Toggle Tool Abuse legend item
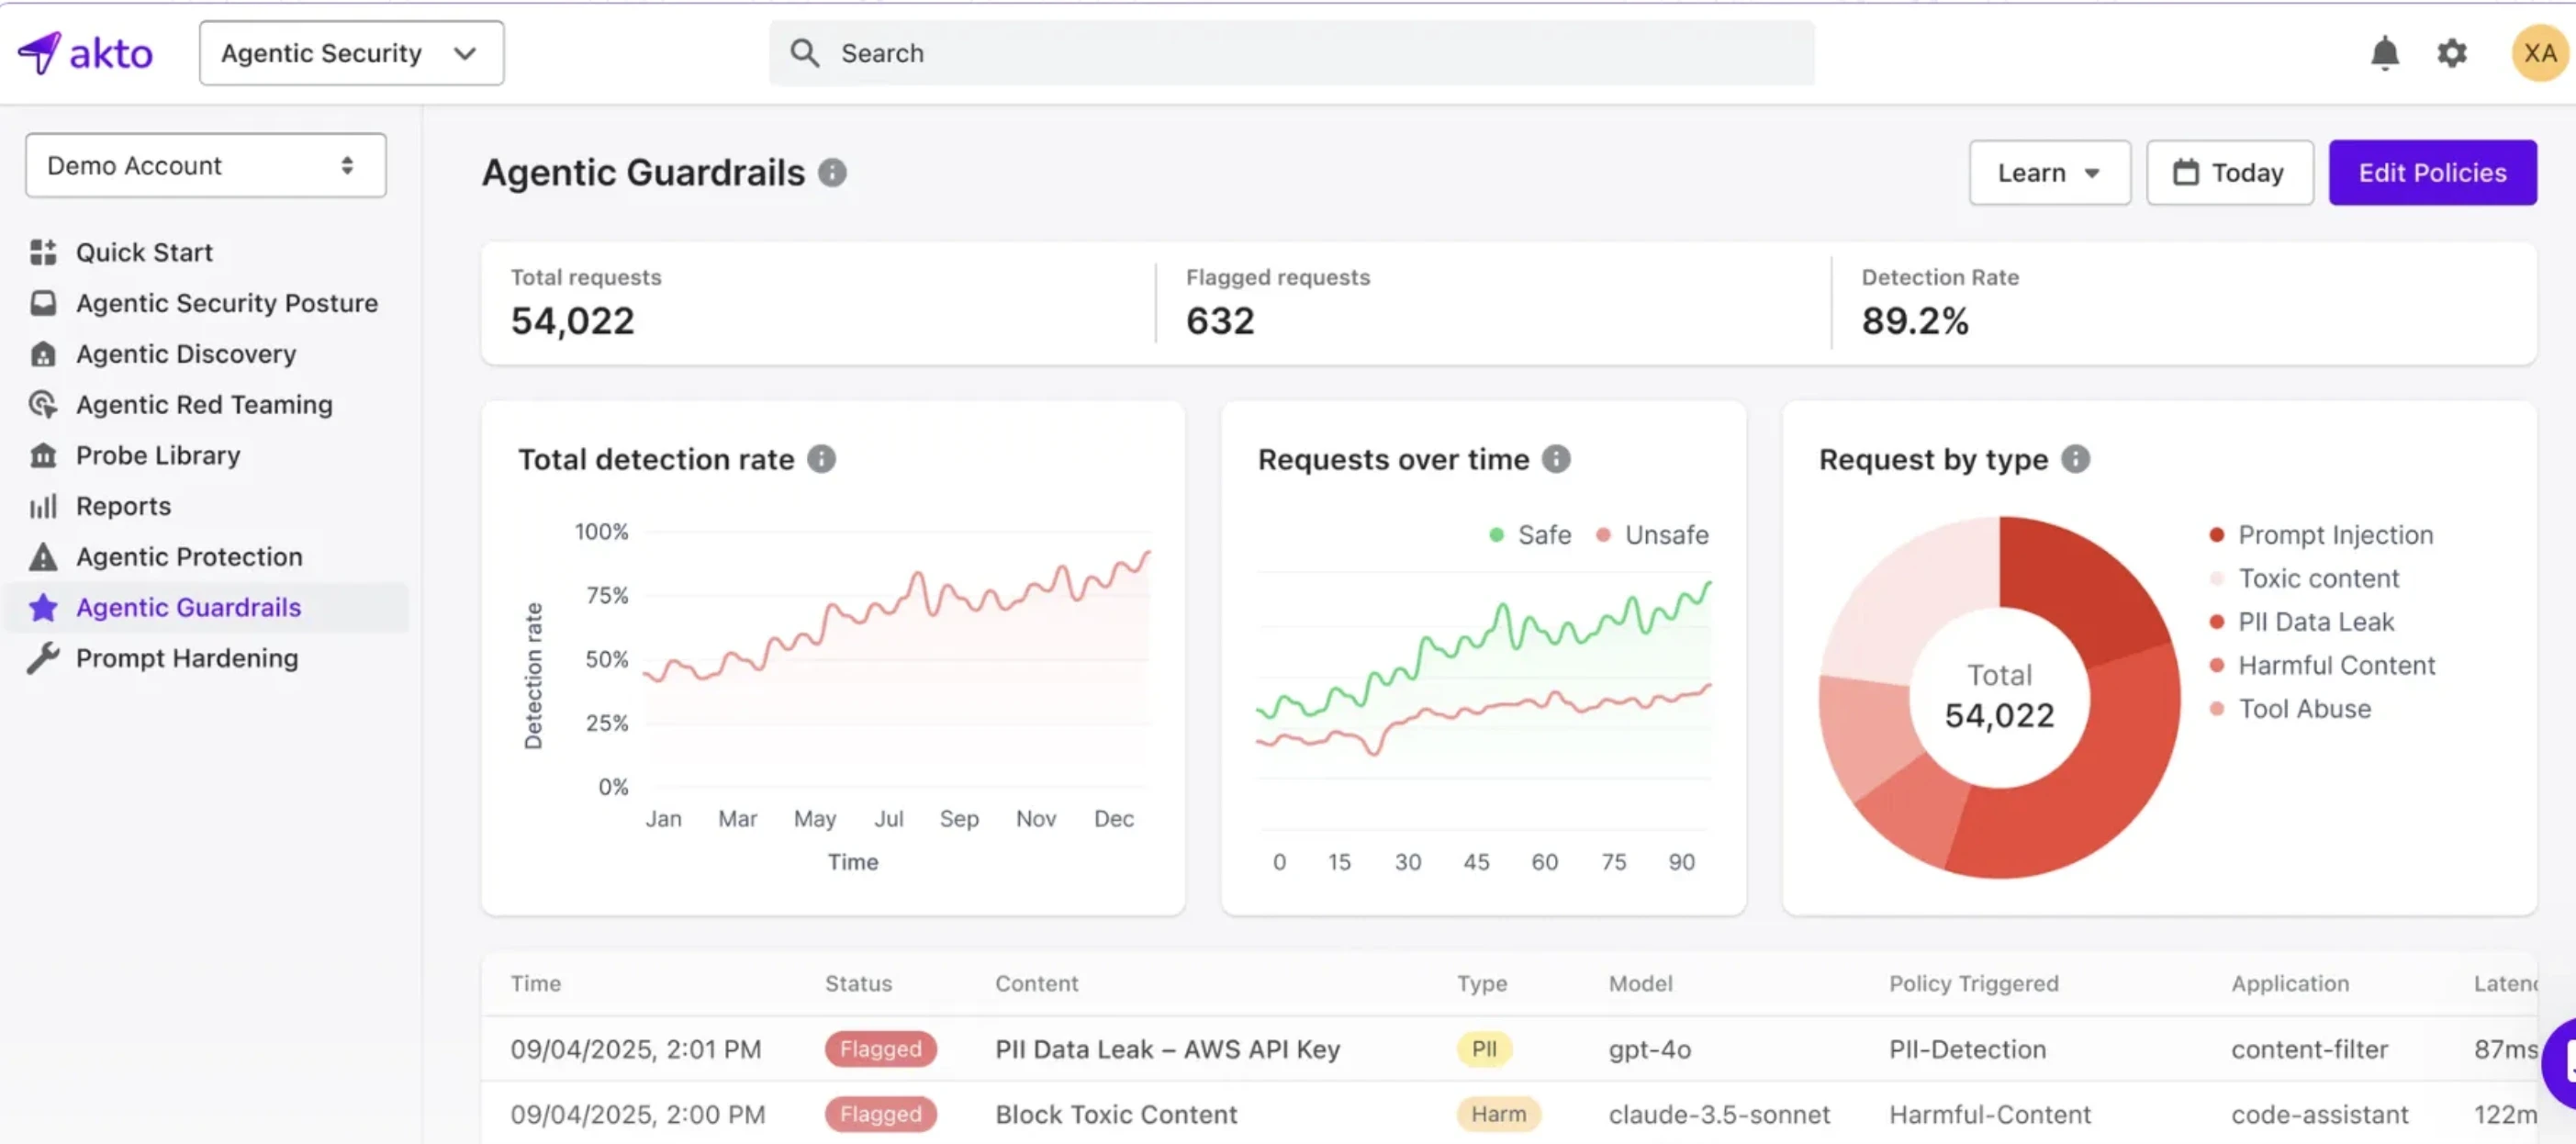This screenshot has width=2576, height=1144. tap(2290, 709)
